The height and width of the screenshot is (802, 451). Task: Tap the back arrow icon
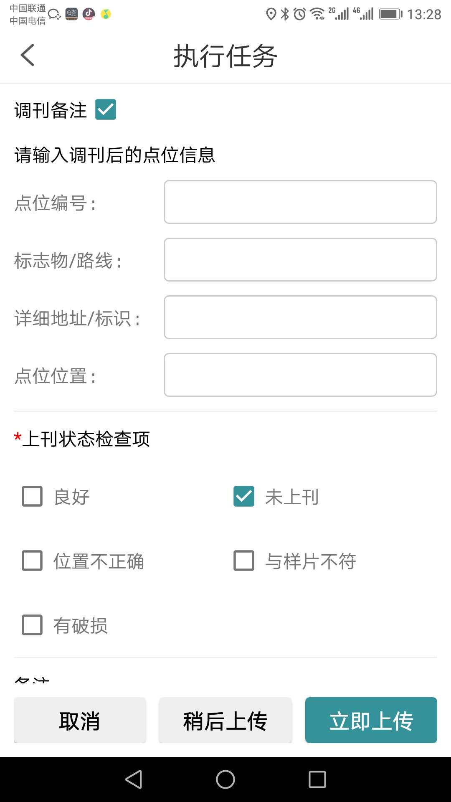pos(28,55)
